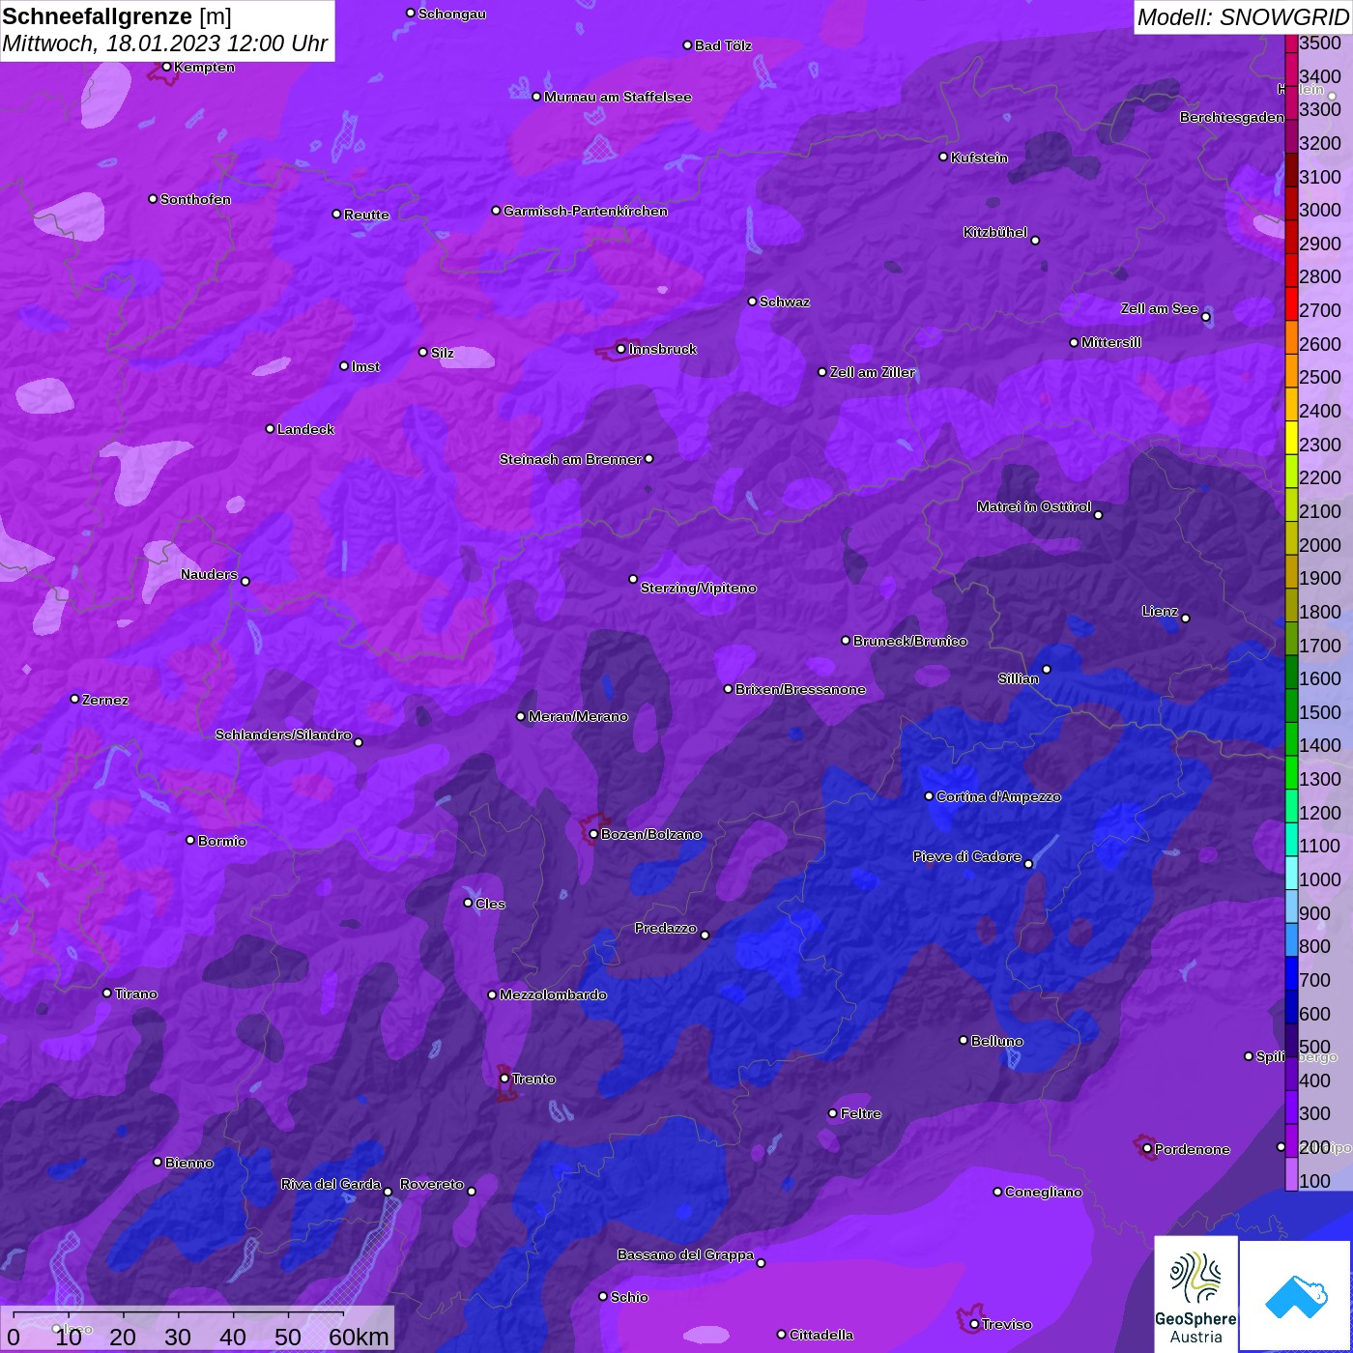Click the date "Mittwoch, 18.01.2023 12:00 Uhr"
This screenshot has width=1353, height=1353.
pos(165,43)
